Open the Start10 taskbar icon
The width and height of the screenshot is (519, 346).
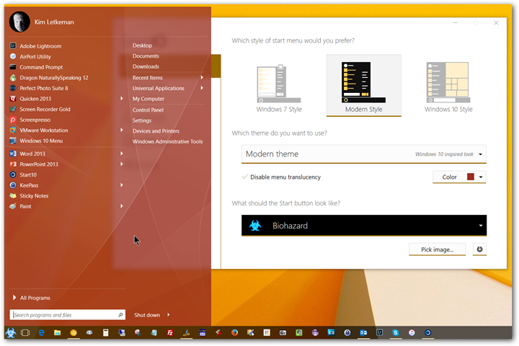click(x=427, y=333)
